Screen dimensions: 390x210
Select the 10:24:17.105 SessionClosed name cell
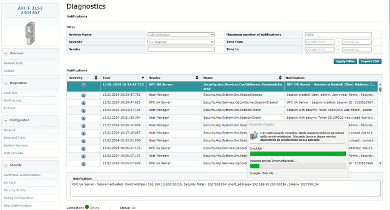tap(242, 110)
